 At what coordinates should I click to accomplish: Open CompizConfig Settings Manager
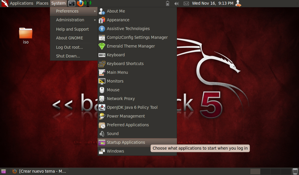(137, 37)
